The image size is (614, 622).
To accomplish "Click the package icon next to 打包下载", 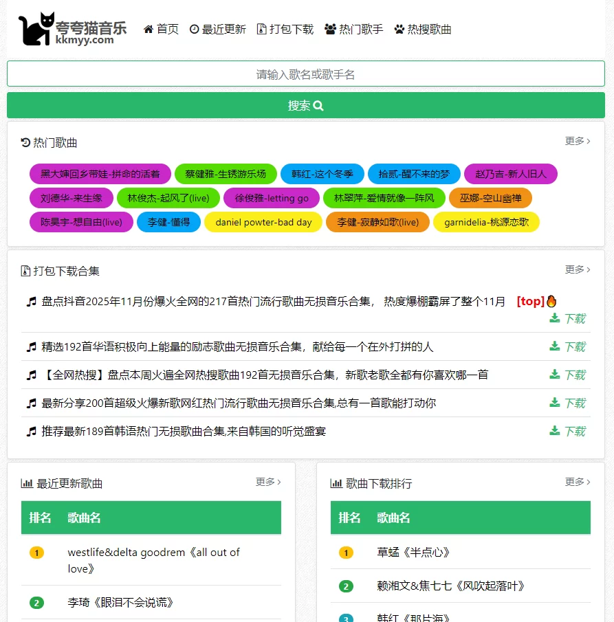I will pyautogui.click(x=261, y=29).
